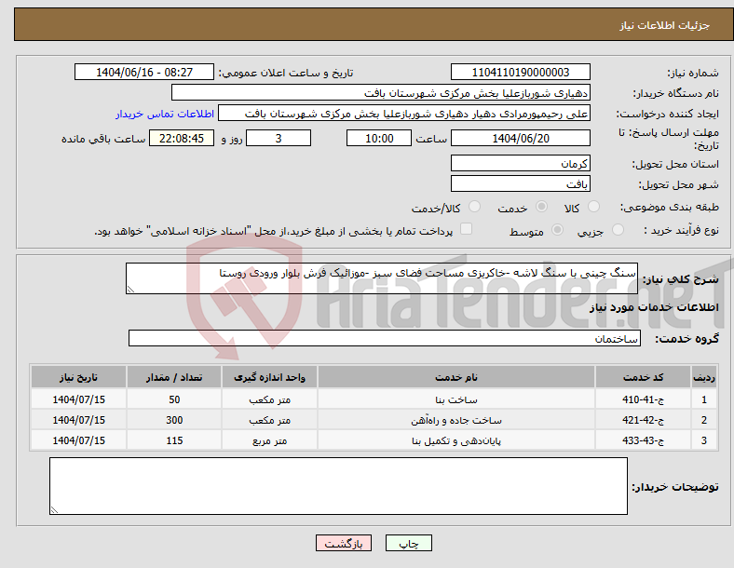Select the کالا radio button

click(x=593, y=207)
